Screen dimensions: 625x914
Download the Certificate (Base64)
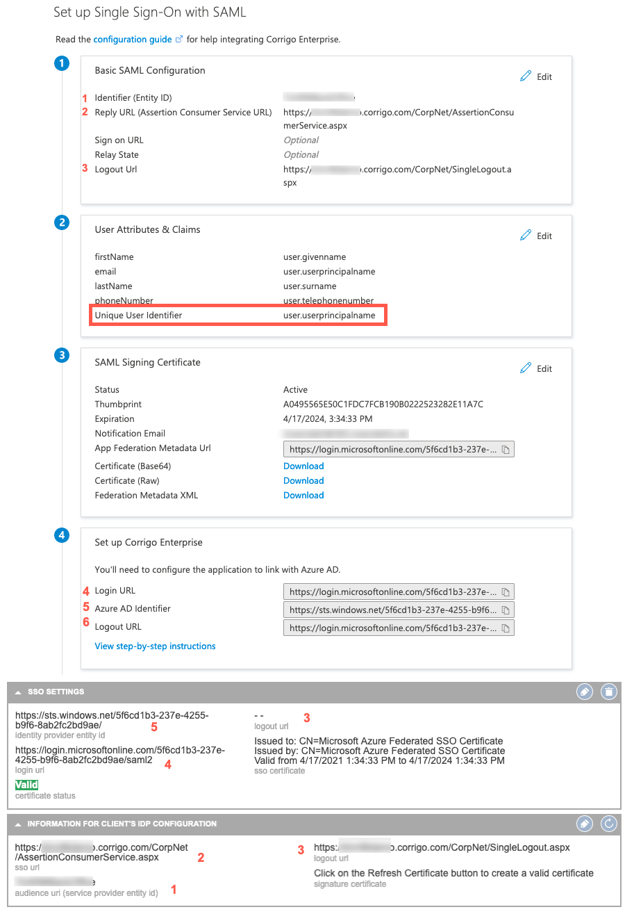[303, 466]
